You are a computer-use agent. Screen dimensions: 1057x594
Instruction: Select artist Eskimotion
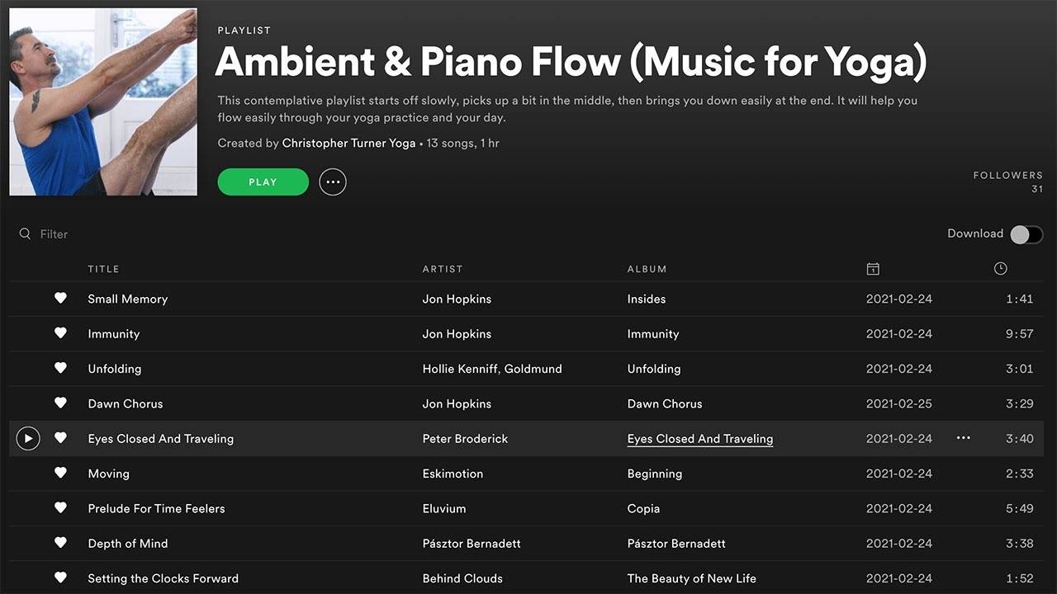(453, 474)
